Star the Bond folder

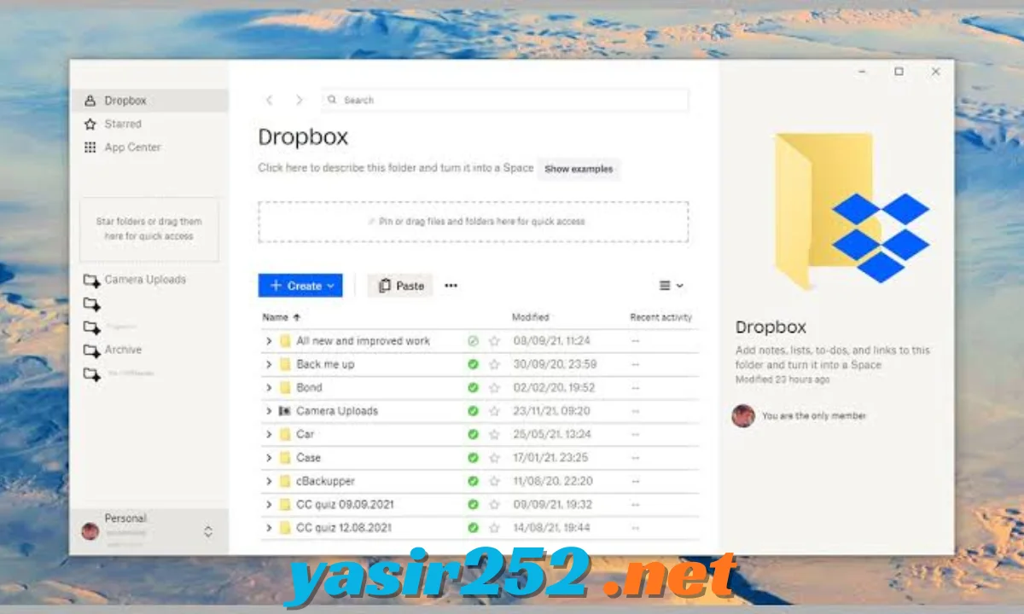[x=494, y=387]
